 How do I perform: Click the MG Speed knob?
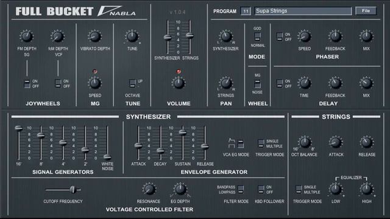coord(95,83)
